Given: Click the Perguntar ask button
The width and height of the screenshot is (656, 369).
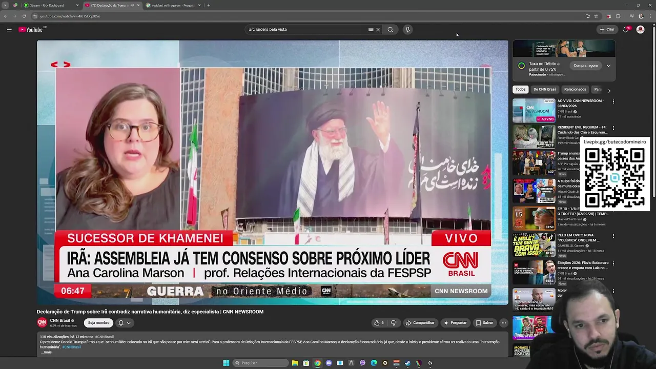Looking at the screenshot, I should (x=455, y=323).
